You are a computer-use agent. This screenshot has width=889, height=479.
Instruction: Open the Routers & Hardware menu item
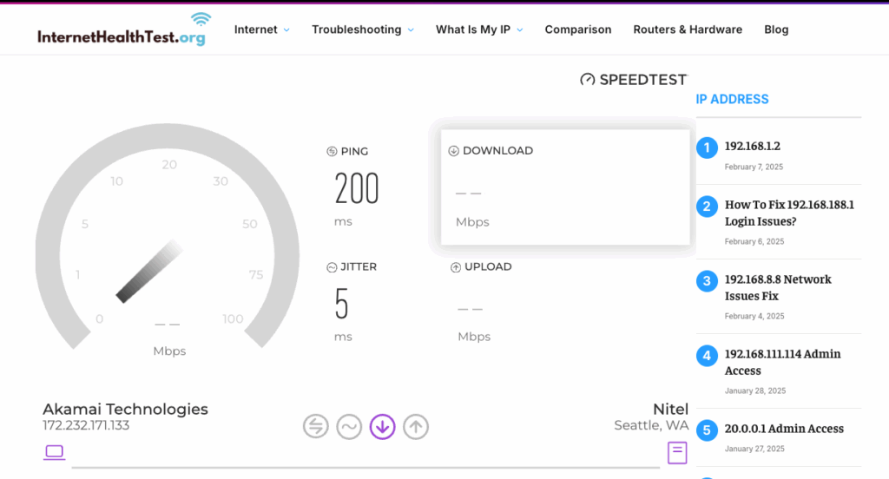tap(688, 30)
